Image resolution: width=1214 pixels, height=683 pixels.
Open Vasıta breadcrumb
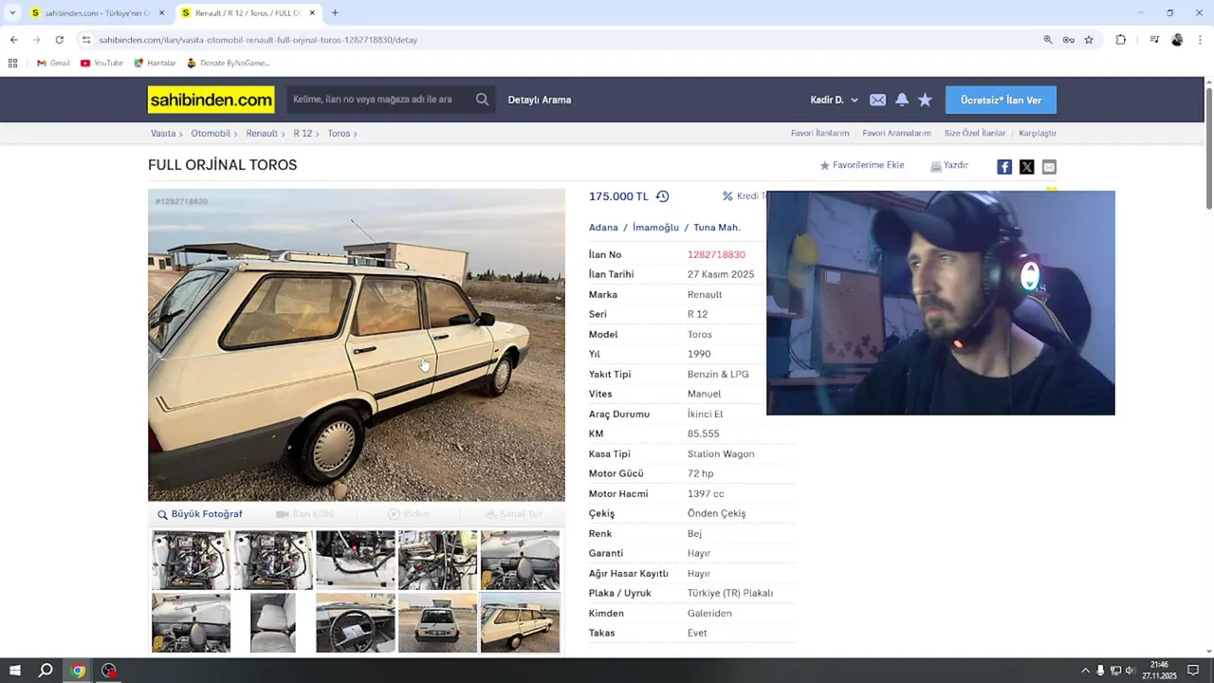coord(163,134)
